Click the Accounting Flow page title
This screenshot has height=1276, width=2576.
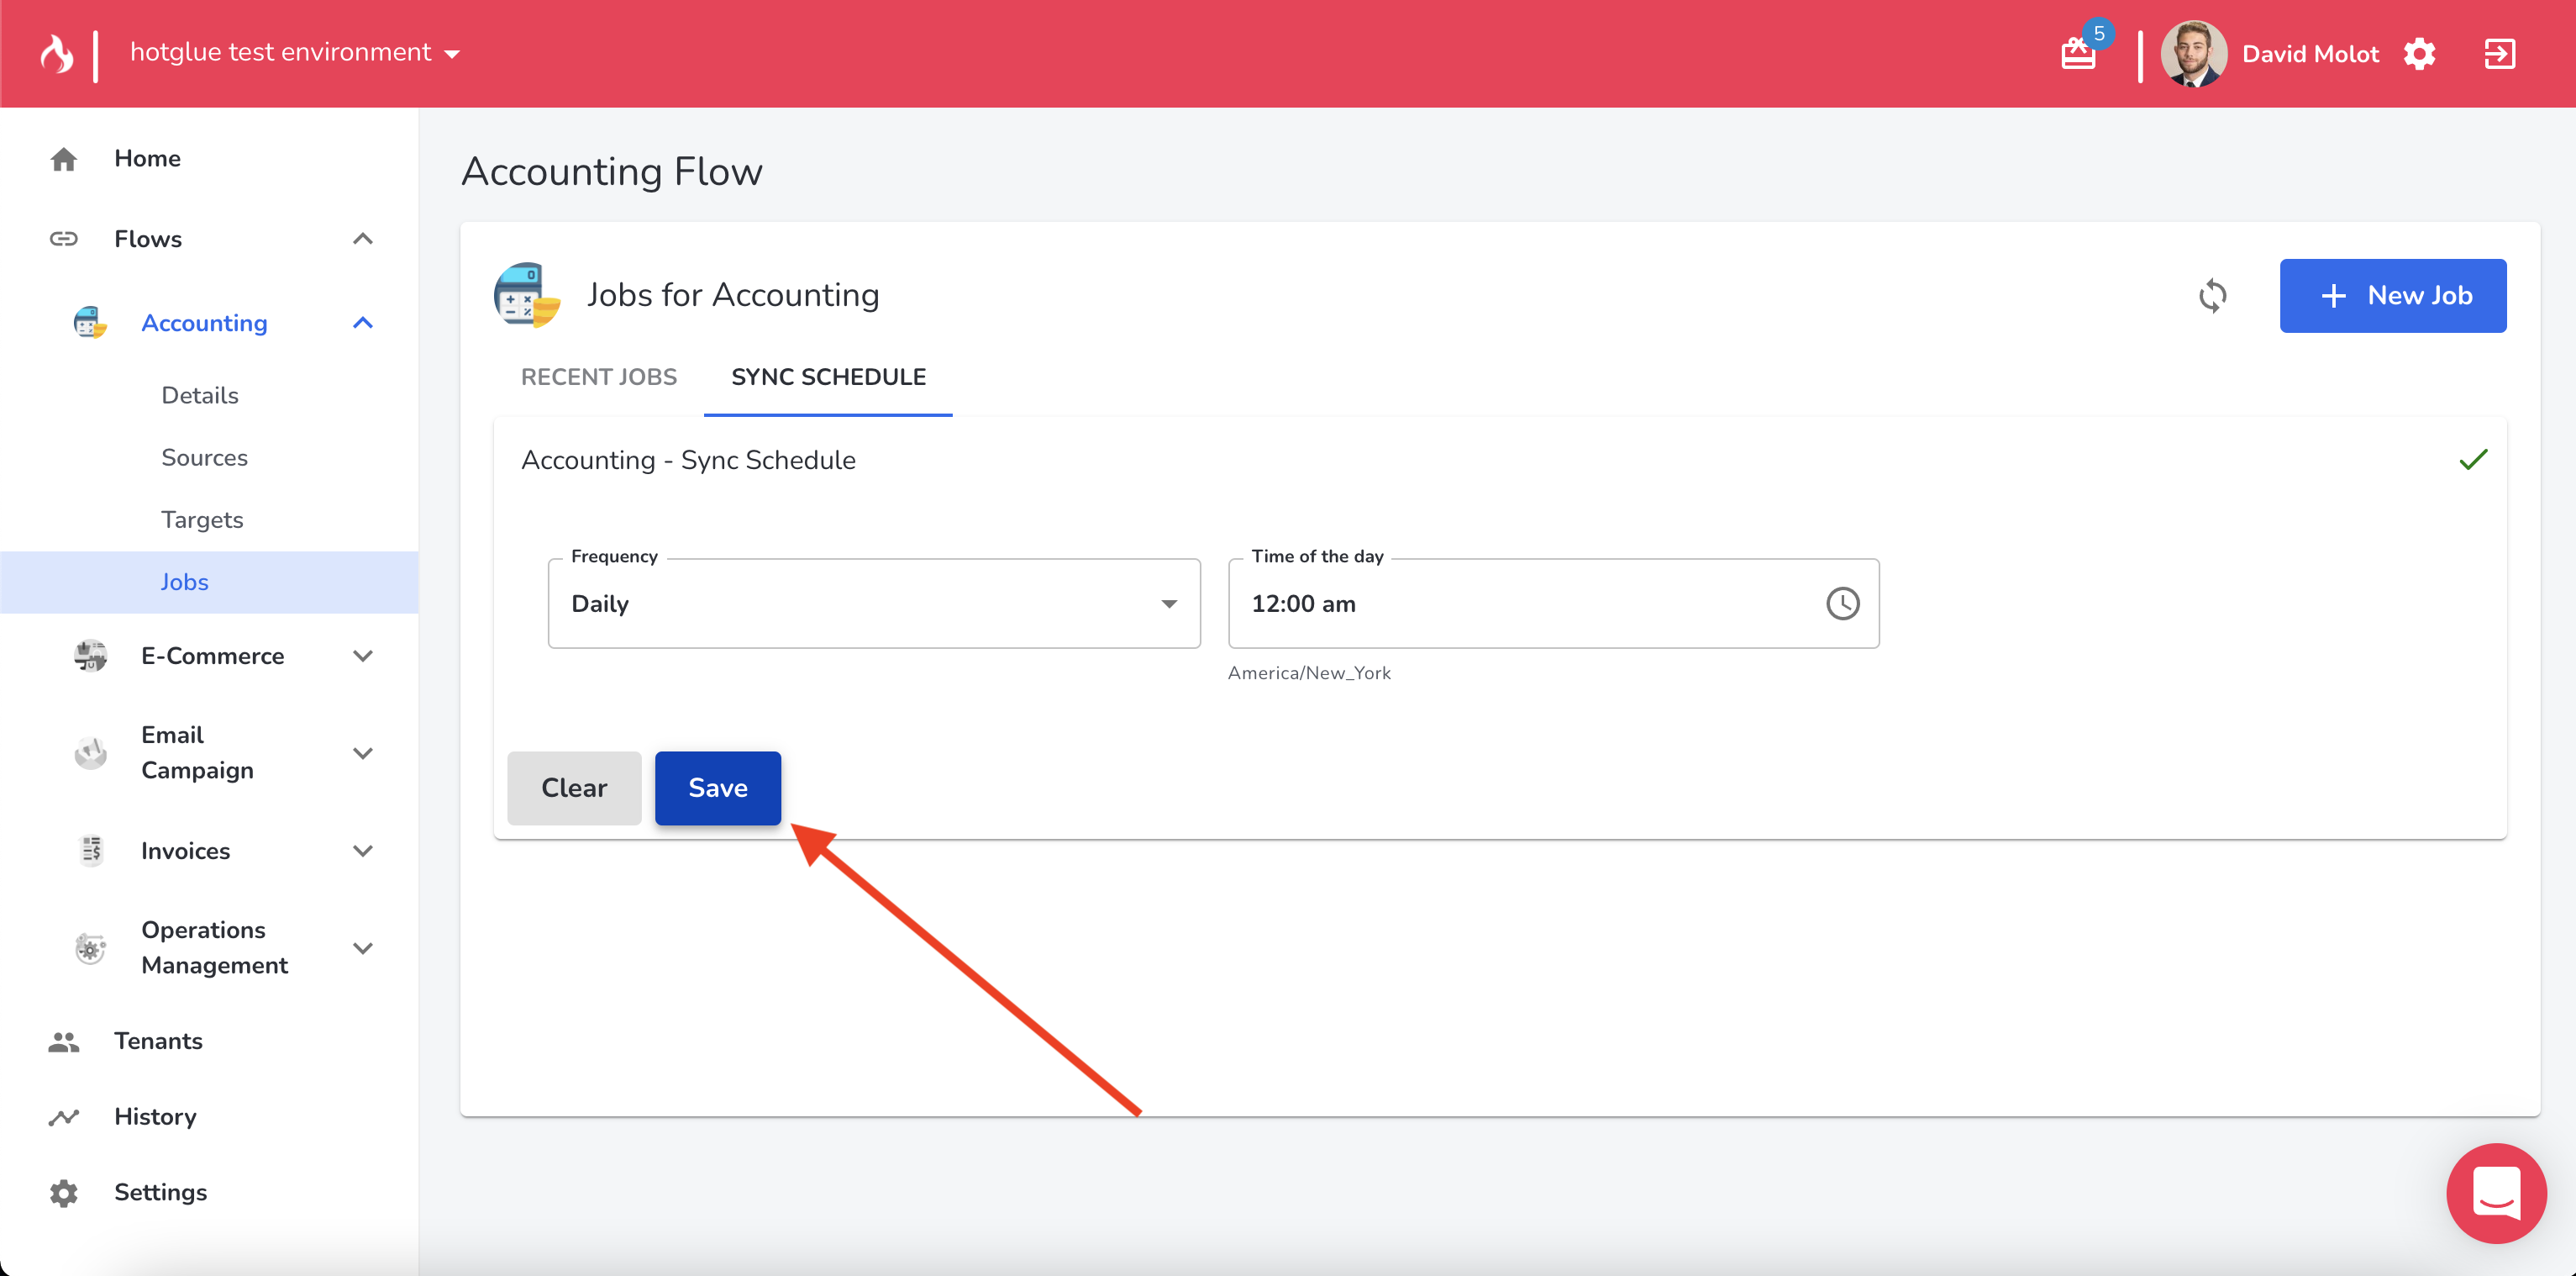(x=612, y=172)
